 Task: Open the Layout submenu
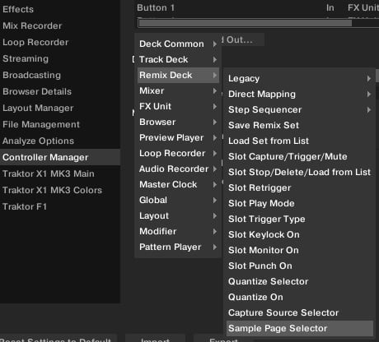[178, 215]
